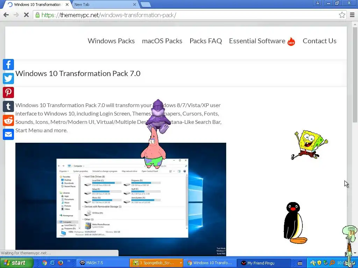This screenshot has width=358, height=268.
Task: Open Packs FAQ page
Action: click(x=206, y=41)
